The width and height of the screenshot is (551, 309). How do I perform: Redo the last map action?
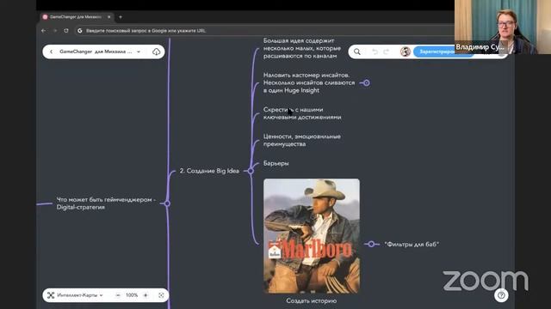click(x=387, y=51)
